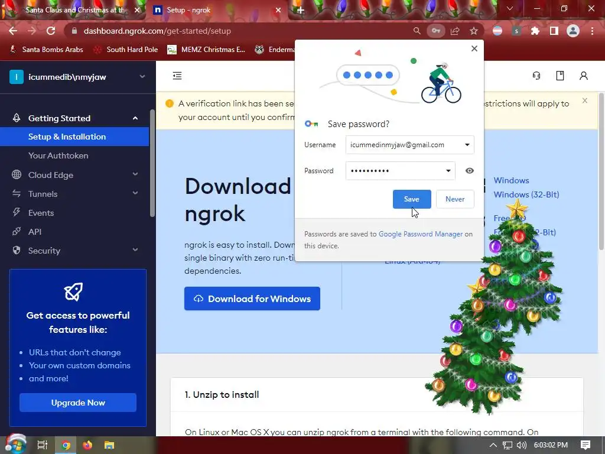Bookmark this page with the star icon
The width and height of the screenshot is (605, 454).
(474, 31)
